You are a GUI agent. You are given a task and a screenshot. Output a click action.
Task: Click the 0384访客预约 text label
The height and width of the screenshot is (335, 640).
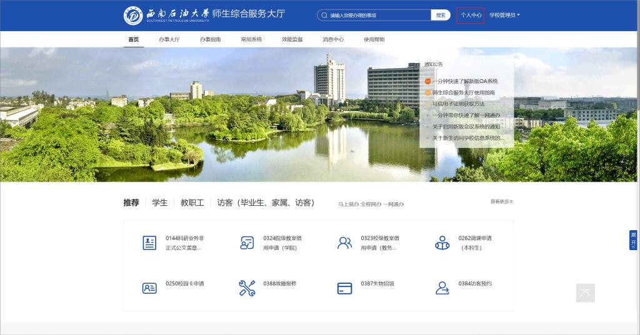coord(475,284)
